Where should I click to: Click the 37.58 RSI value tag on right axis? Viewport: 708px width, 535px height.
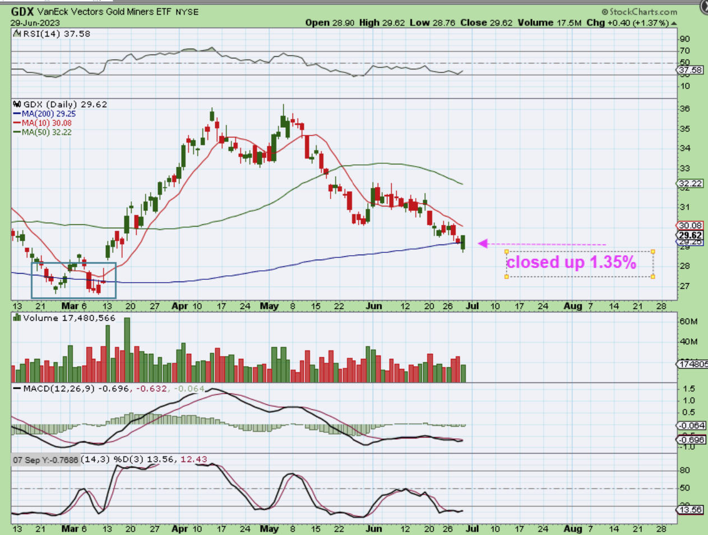pyautogui.click(x=690, y=70)
